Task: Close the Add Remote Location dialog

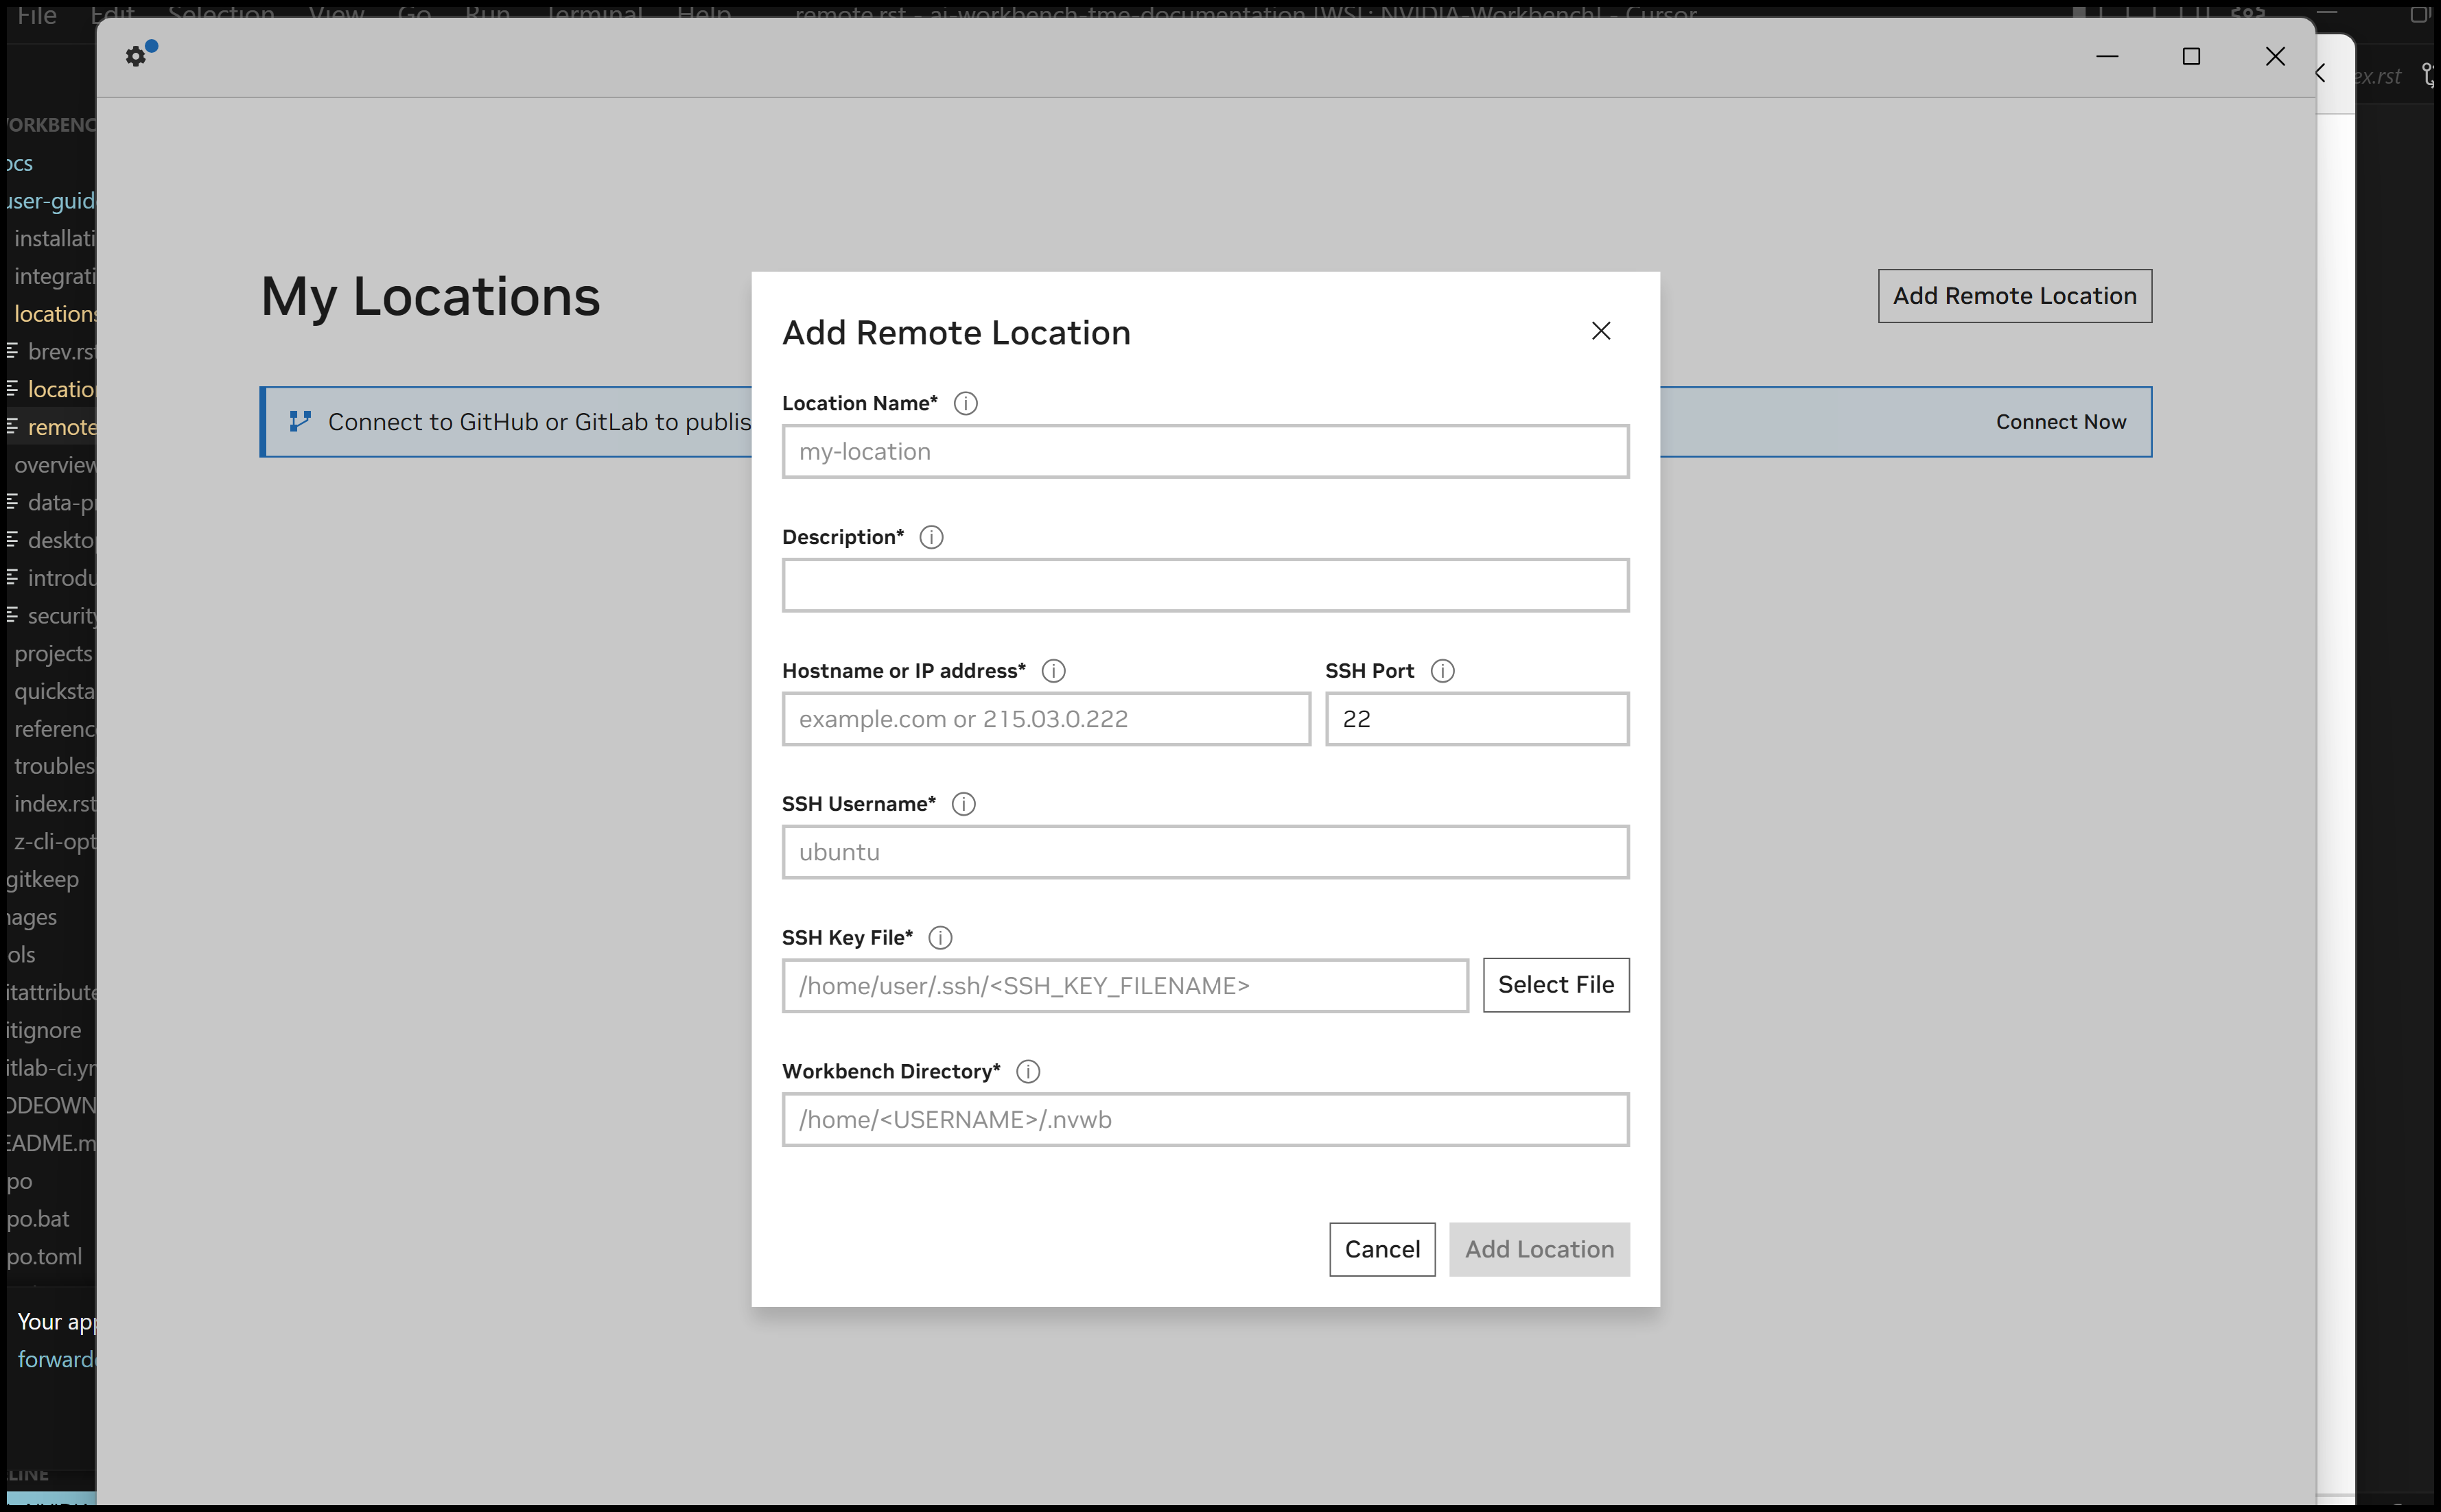Action: click(x=1600, y=331)
